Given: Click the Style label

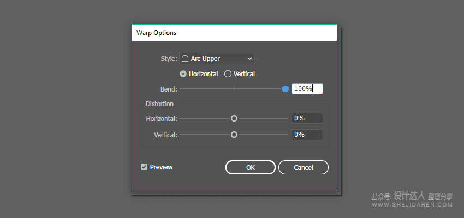Looking at the screenshot, I should pos(169,59).
